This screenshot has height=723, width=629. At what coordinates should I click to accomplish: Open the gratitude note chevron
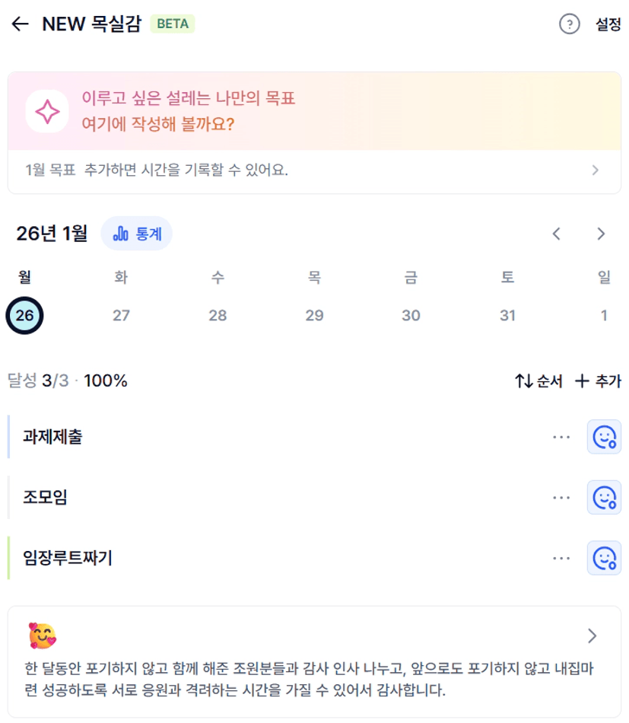click(592, 636)
